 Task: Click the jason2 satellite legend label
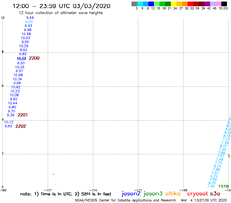pos(131,194)
